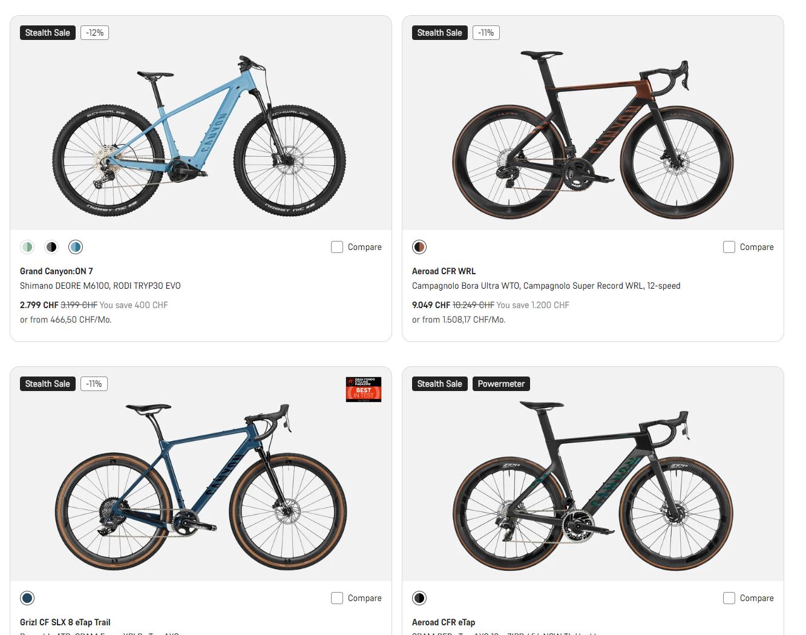Open the Aeroad CFR WRL product title
This screenshot has width=806, height=635.
click(444, 271)
